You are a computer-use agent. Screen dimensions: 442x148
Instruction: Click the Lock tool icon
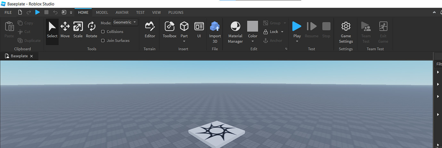pyautogui.click(x=266, y=32)
